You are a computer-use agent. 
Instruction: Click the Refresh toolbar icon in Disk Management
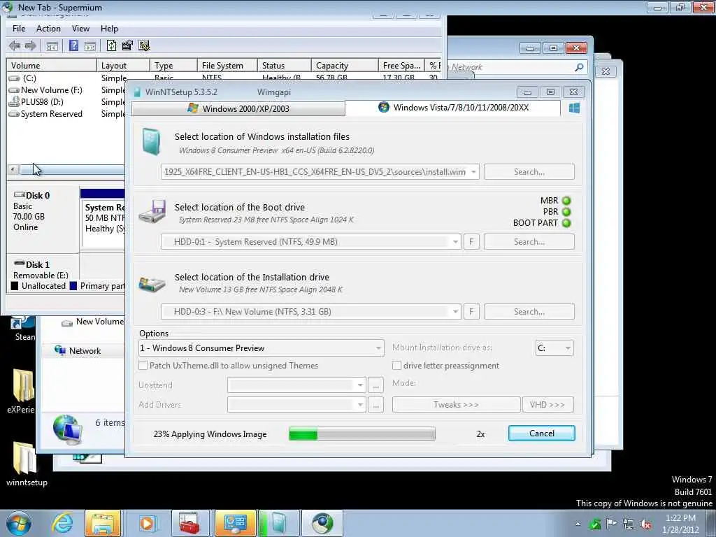[x=111, y=45]
